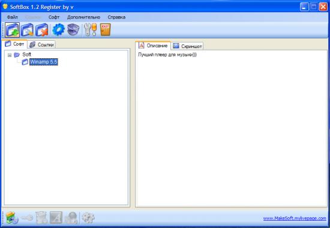
Task: Click the purple recycle bin toolbar icon
Action: pyautogui.click(x=73, y=29)
